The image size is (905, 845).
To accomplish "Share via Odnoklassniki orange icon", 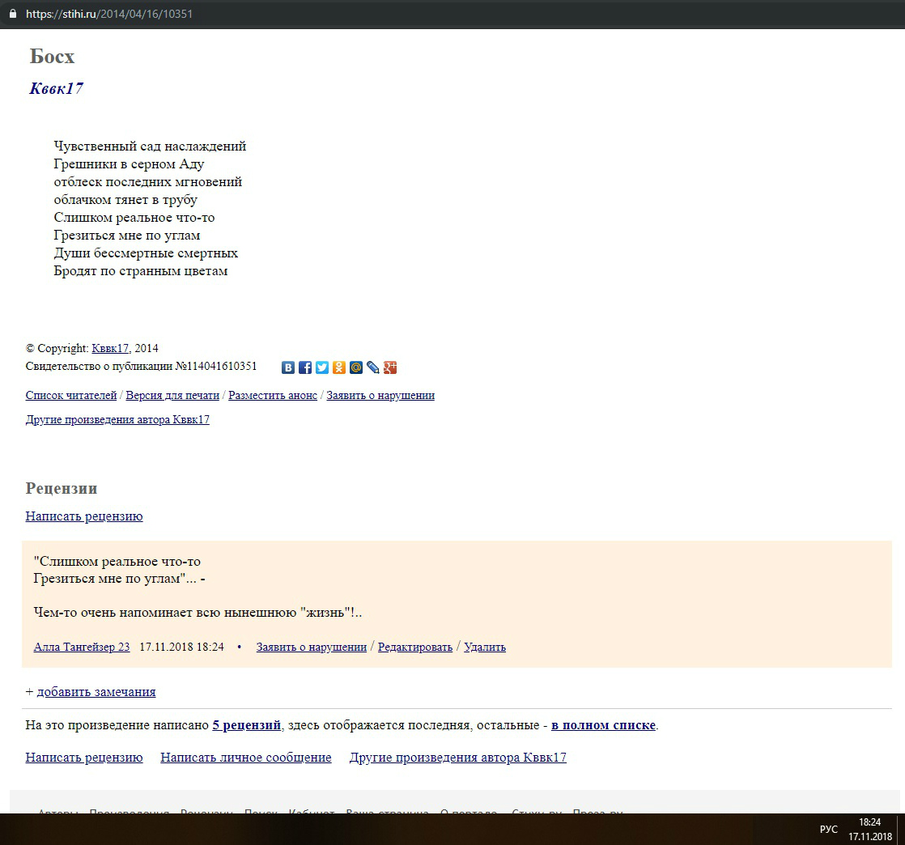I will point(339,367).
